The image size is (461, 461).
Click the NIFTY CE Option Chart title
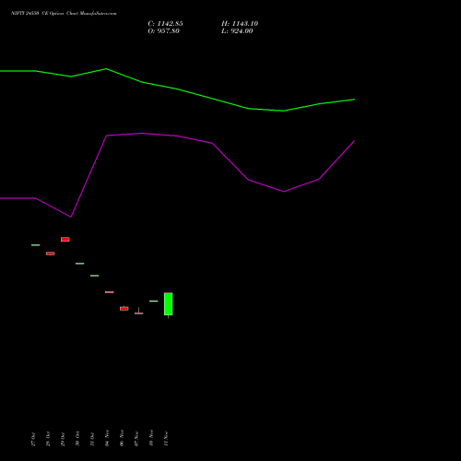pyautogui.click(x=64, y=13)
